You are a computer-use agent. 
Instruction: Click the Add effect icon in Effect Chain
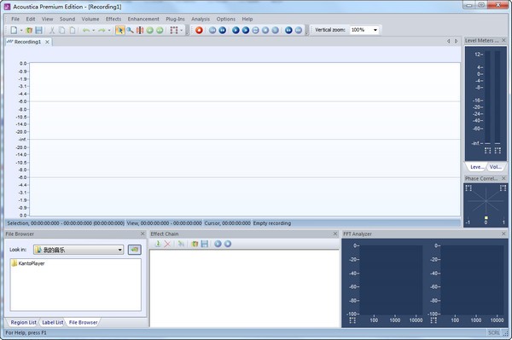click(x=158, y=244)
